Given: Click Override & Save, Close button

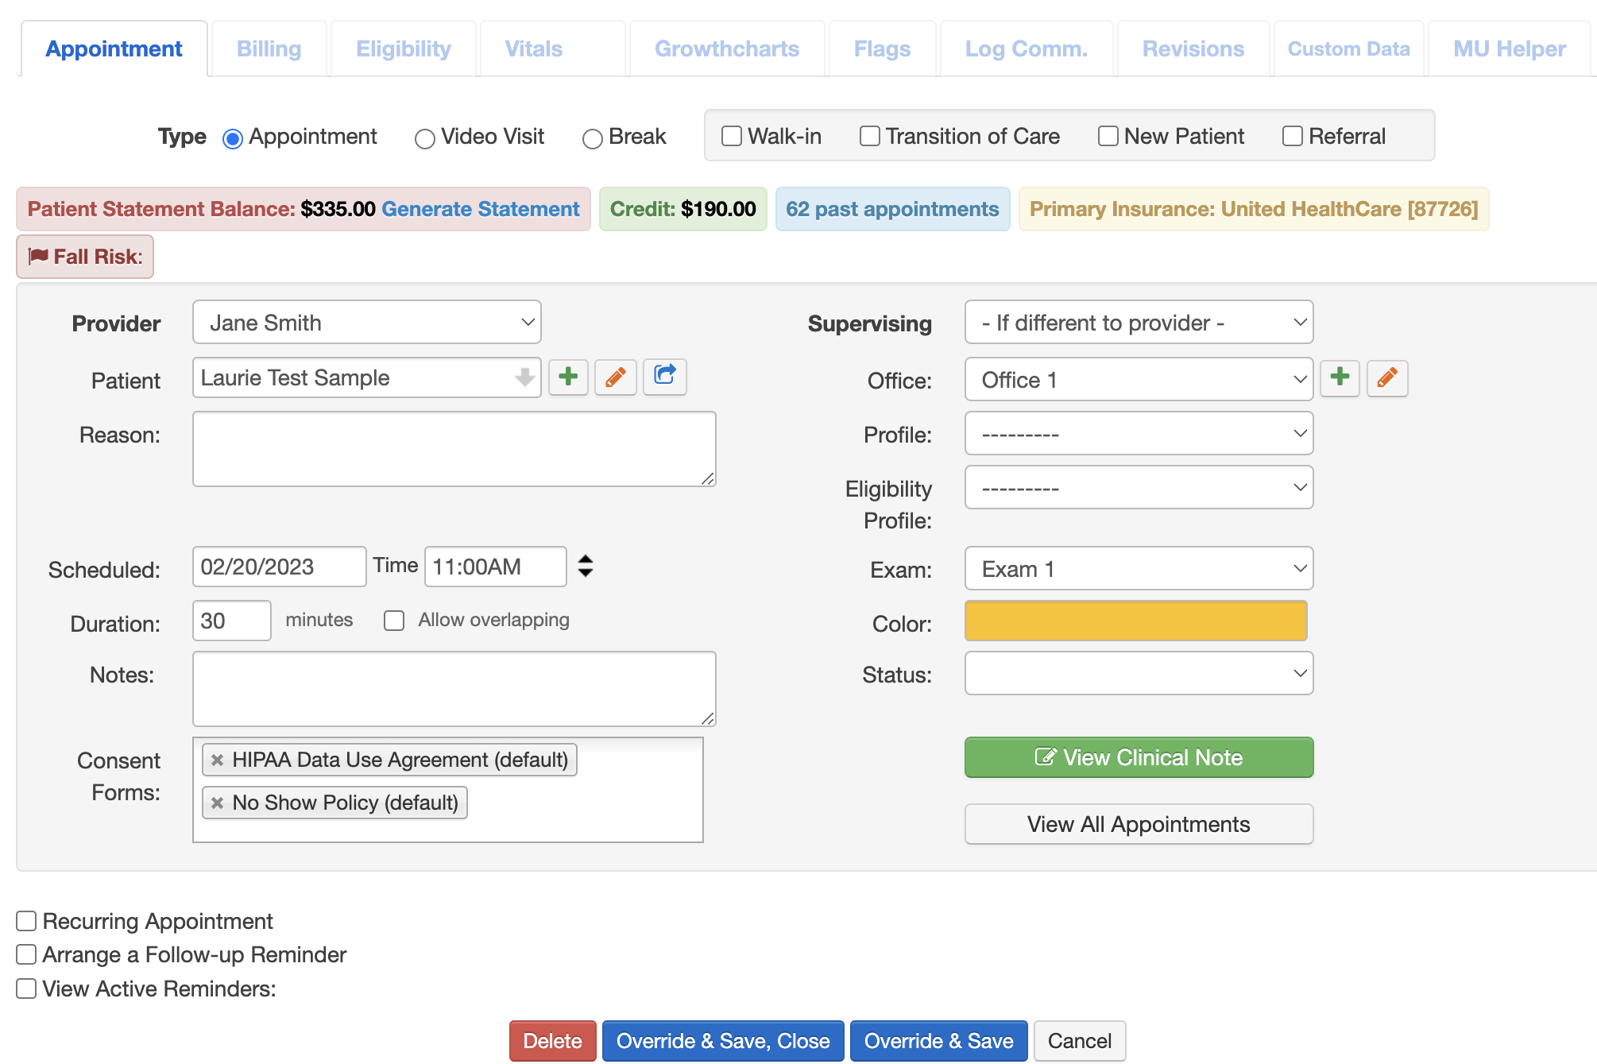Looking at the screenshot, I should pyautogui.click(x=723, y=1041).
